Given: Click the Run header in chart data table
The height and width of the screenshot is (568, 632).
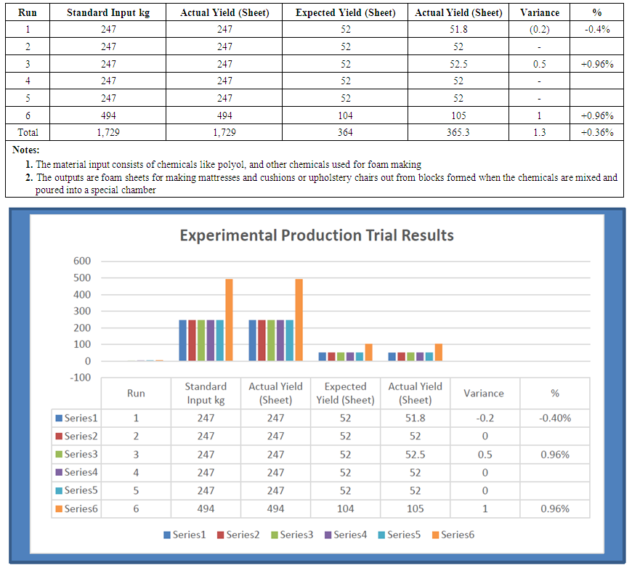Looking at the screenshot, I should point(136,393).
